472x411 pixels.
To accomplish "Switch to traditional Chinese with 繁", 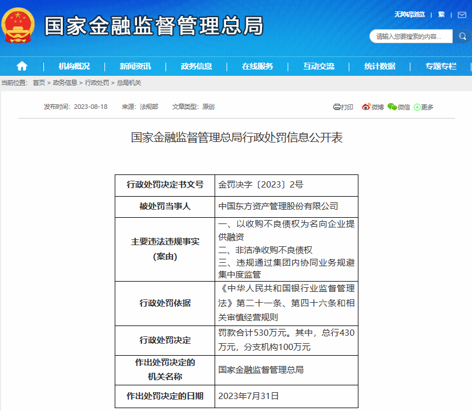I will (441, 15).
